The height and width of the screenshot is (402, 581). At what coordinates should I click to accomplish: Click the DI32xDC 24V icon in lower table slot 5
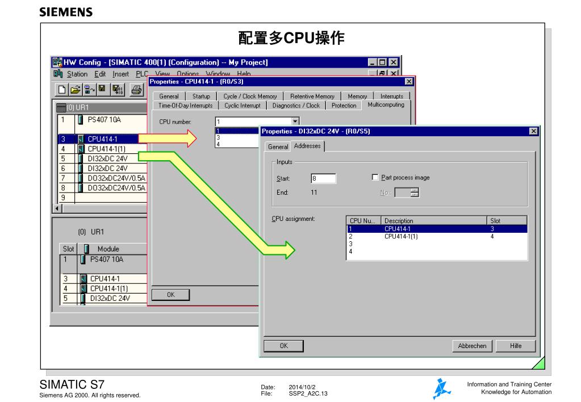pos(83,298)
